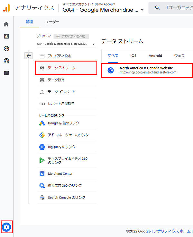Expand the GA4 property selector dropdown
This screenshot has height=237, width=193.
coord(66,44)
